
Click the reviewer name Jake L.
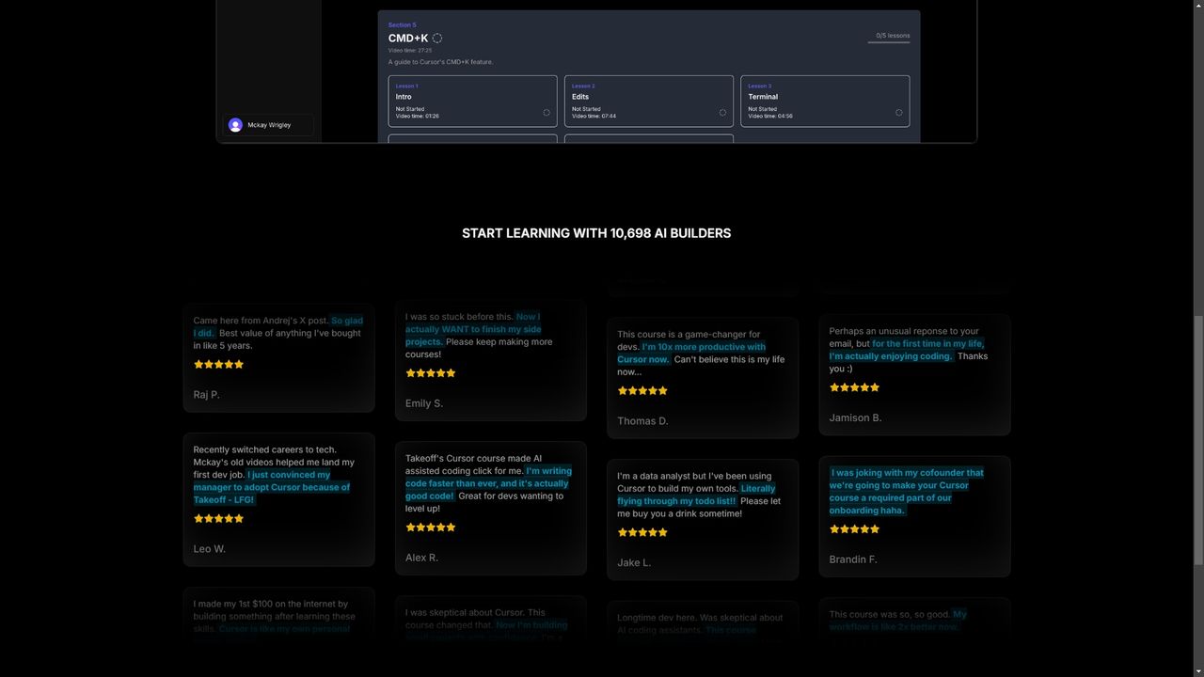click(x=634, y=563)
